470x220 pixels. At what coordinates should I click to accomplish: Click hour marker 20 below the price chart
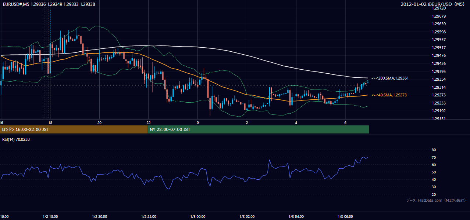pyautogui.click(x=99, y=122)
